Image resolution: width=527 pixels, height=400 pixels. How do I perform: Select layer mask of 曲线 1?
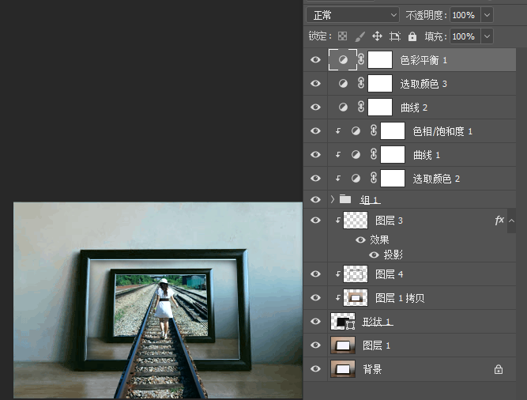pos(393,155)
